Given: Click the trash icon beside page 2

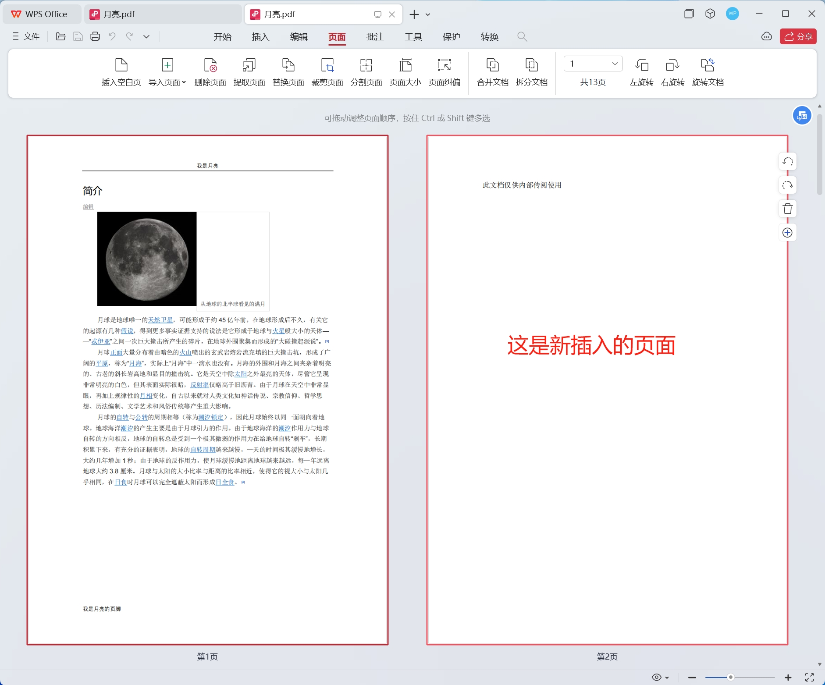Looking at the screenshot, I should point(788,209).
